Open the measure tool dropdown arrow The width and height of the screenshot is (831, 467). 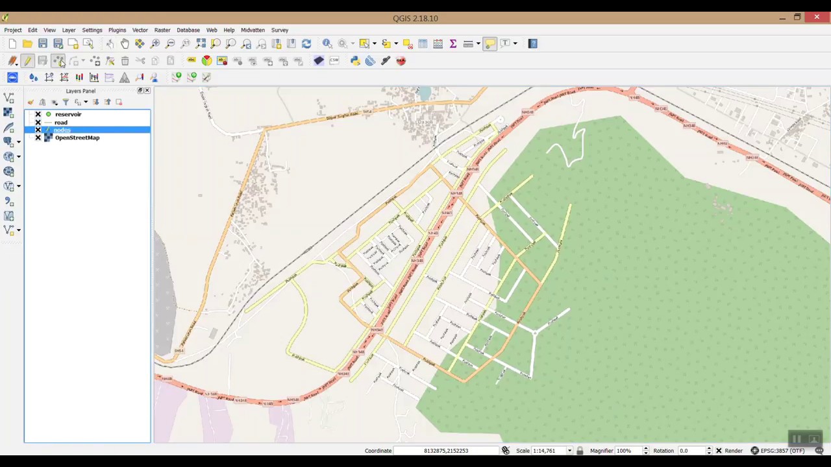point(478,43)
